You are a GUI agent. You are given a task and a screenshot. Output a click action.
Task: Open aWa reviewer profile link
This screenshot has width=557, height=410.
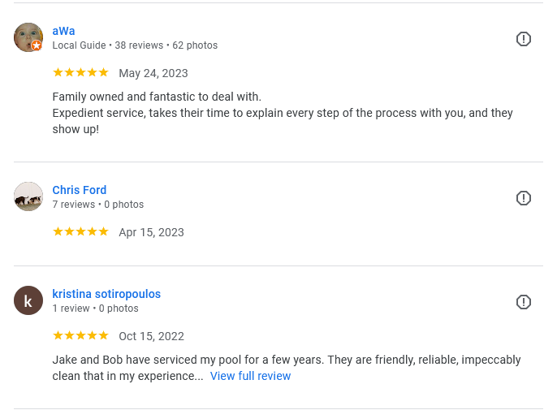click(63, 31)
